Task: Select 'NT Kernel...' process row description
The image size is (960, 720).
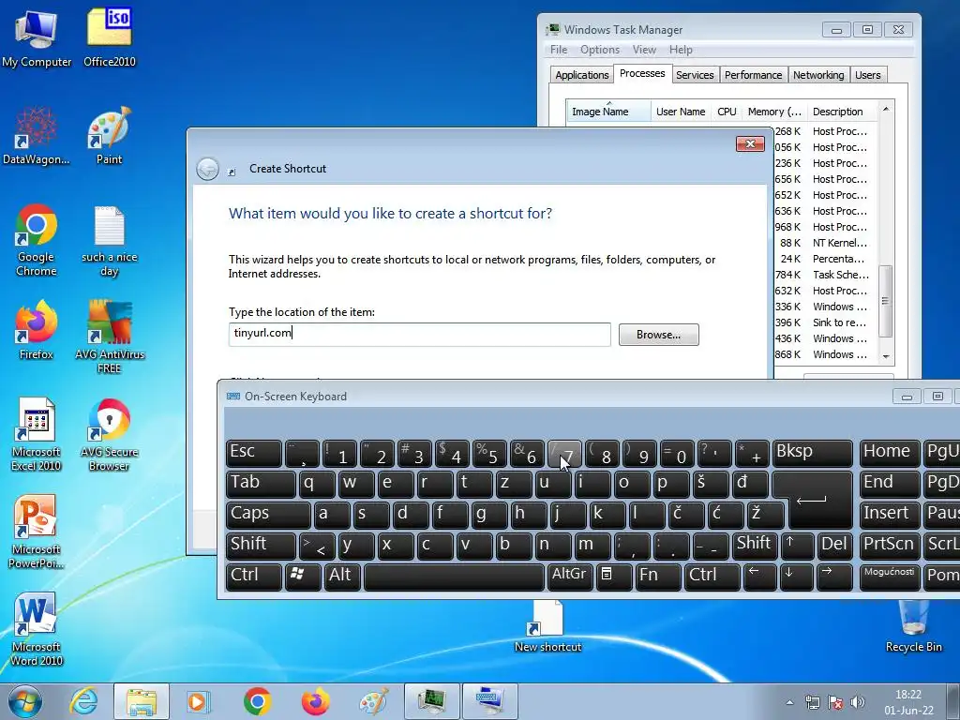Action: 840,243
